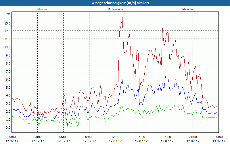
Task: Click the blue Mittelwerte legend label
Action: [115, 9]
